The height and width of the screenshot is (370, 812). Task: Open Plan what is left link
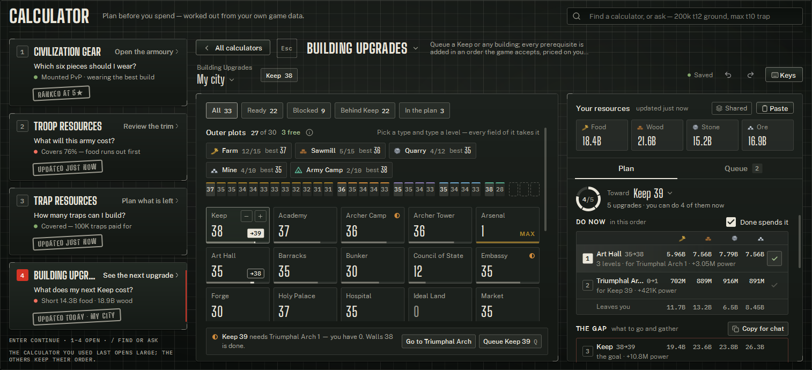click(150, 201)
